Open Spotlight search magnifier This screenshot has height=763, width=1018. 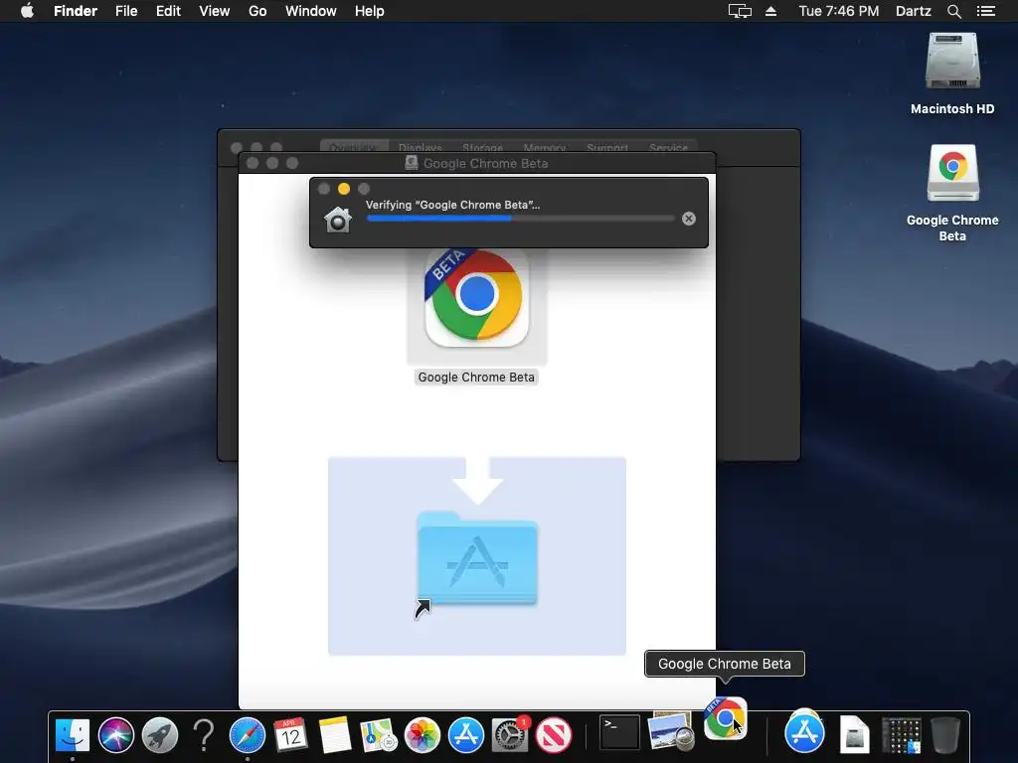[x=953, y=11]
